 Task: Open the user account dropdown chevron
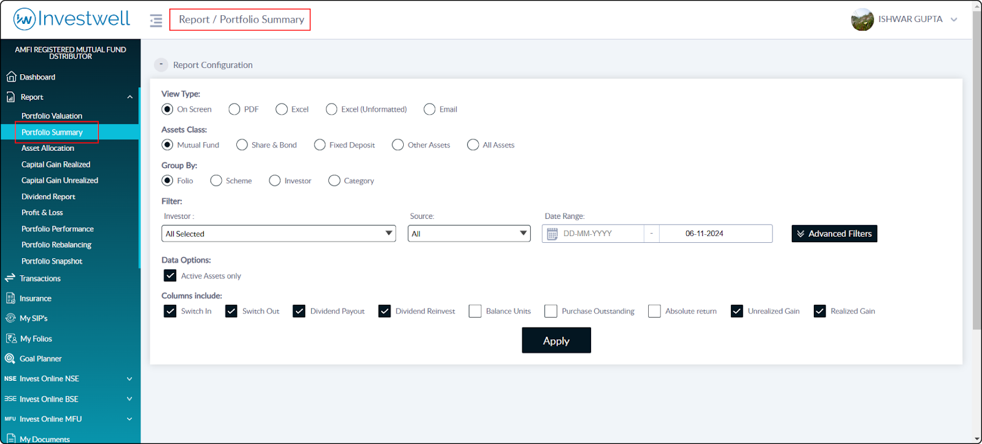pos(954,20)
